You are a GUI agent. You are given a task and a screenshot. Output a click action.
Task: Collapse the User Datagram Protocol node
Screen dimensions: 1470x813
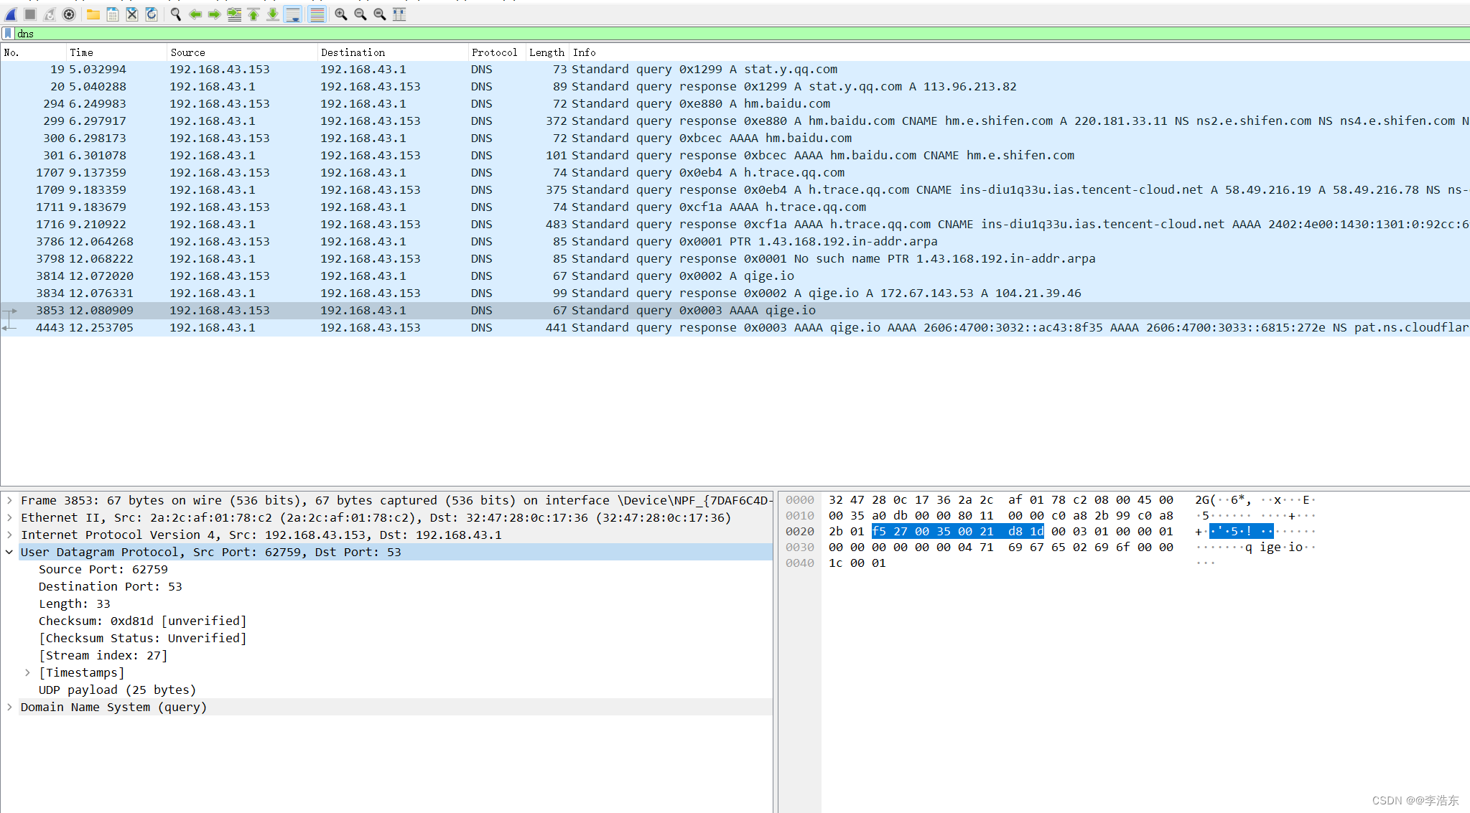[x=9, y=553]
